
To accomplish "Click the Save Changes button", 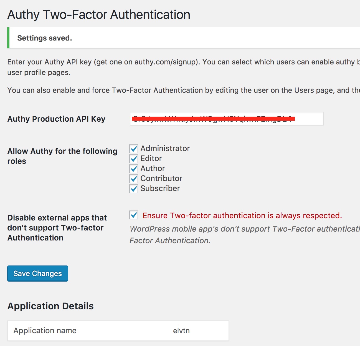I will tap(37, 274).
